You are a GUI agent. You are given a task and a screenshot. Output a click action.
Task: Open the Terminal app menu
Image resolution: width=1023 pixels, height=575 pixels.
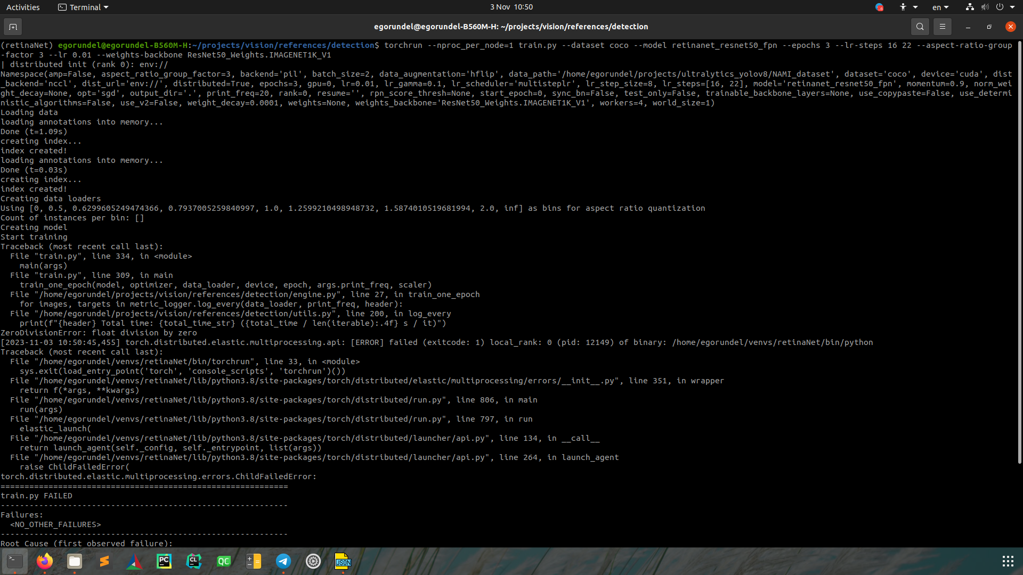tap(84, 7)
